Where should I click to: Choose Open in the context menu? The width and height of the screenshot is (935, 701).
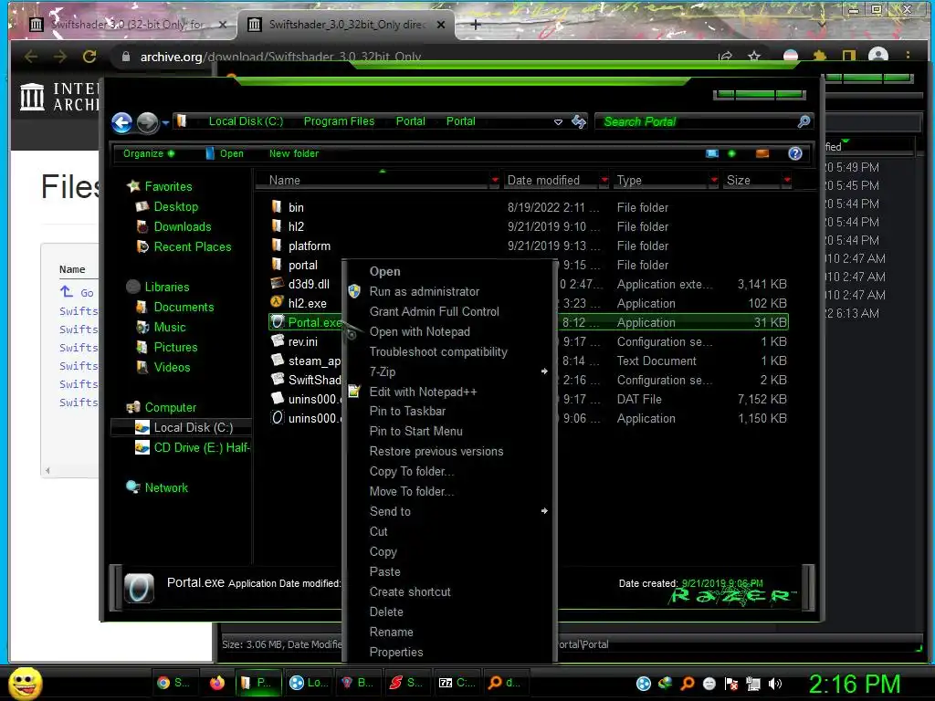(x=384, y=271)
